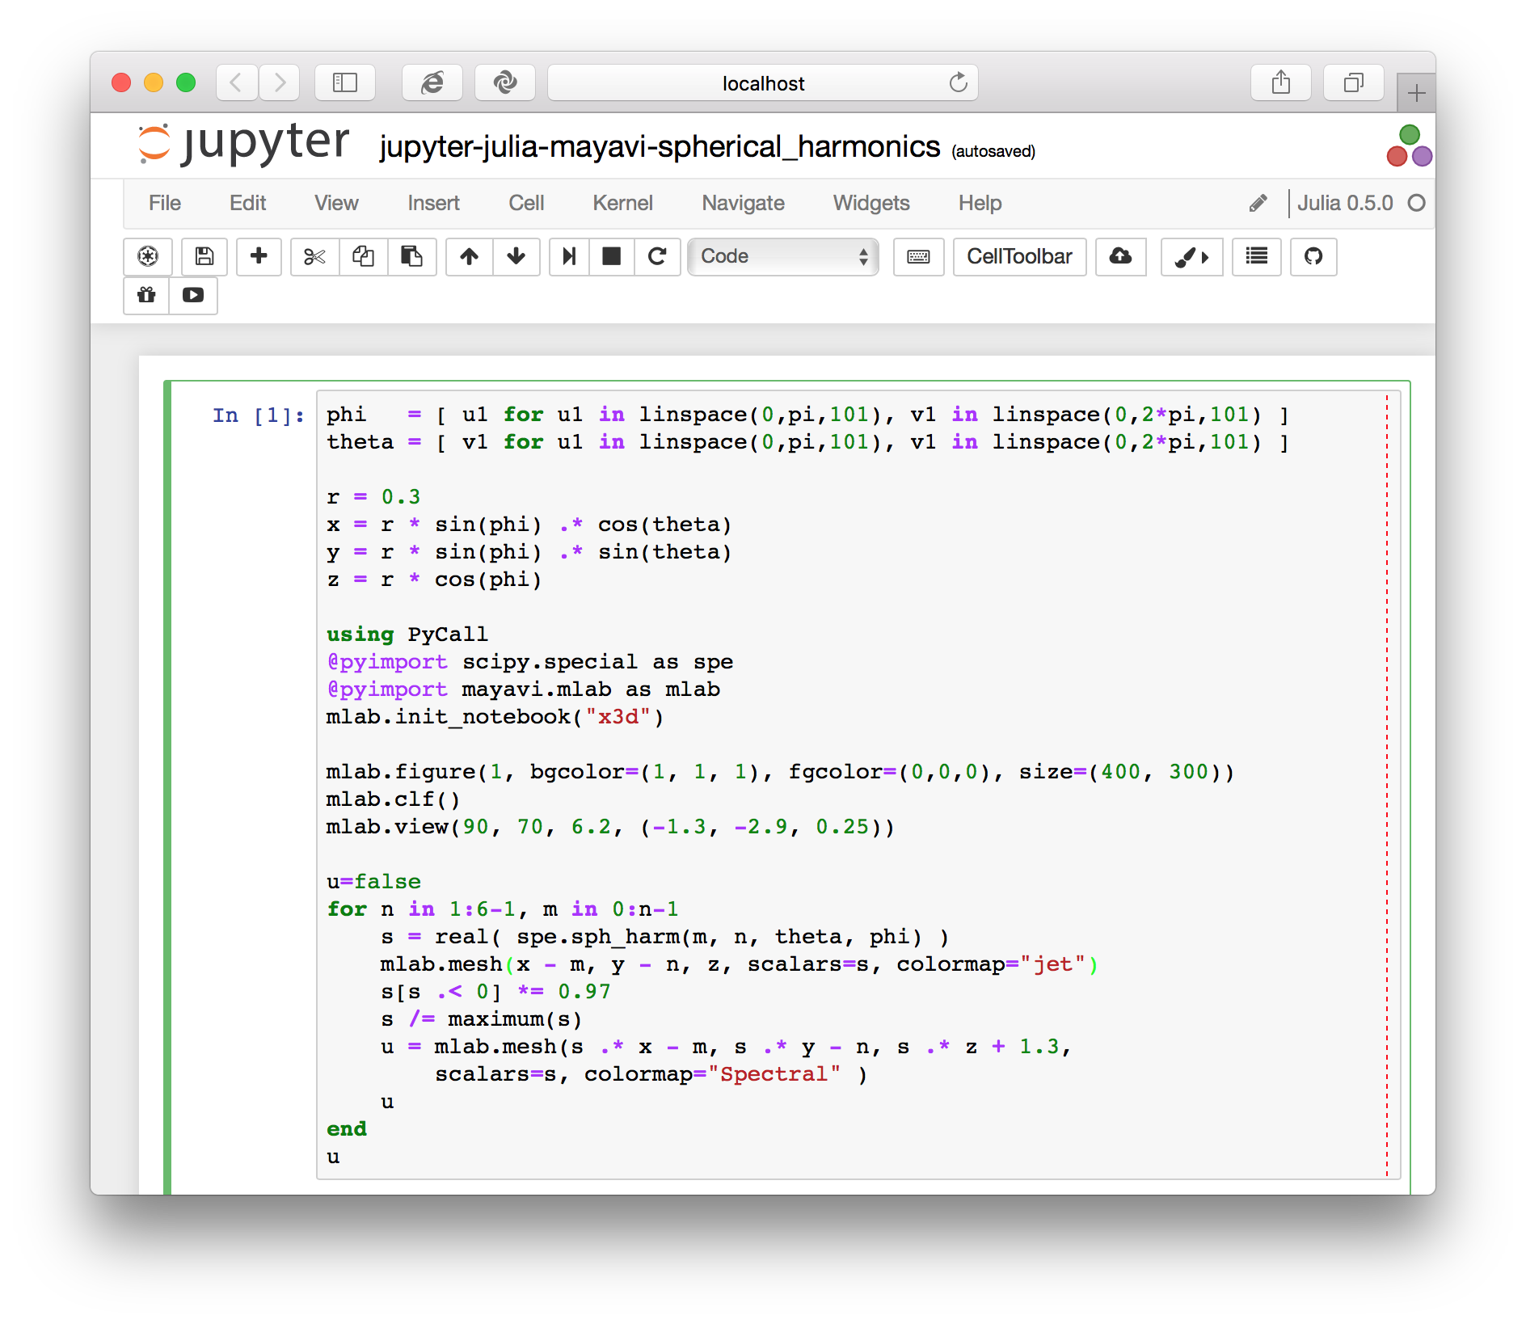Click the 'end' keyword in the code

(347, 1129)
